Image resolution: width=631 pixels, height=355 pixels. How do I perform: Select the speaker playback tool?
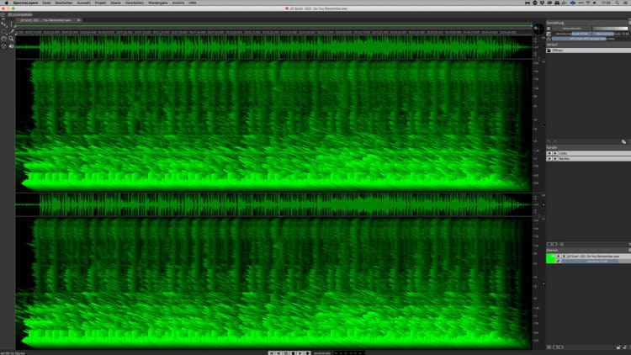point(11,46)
